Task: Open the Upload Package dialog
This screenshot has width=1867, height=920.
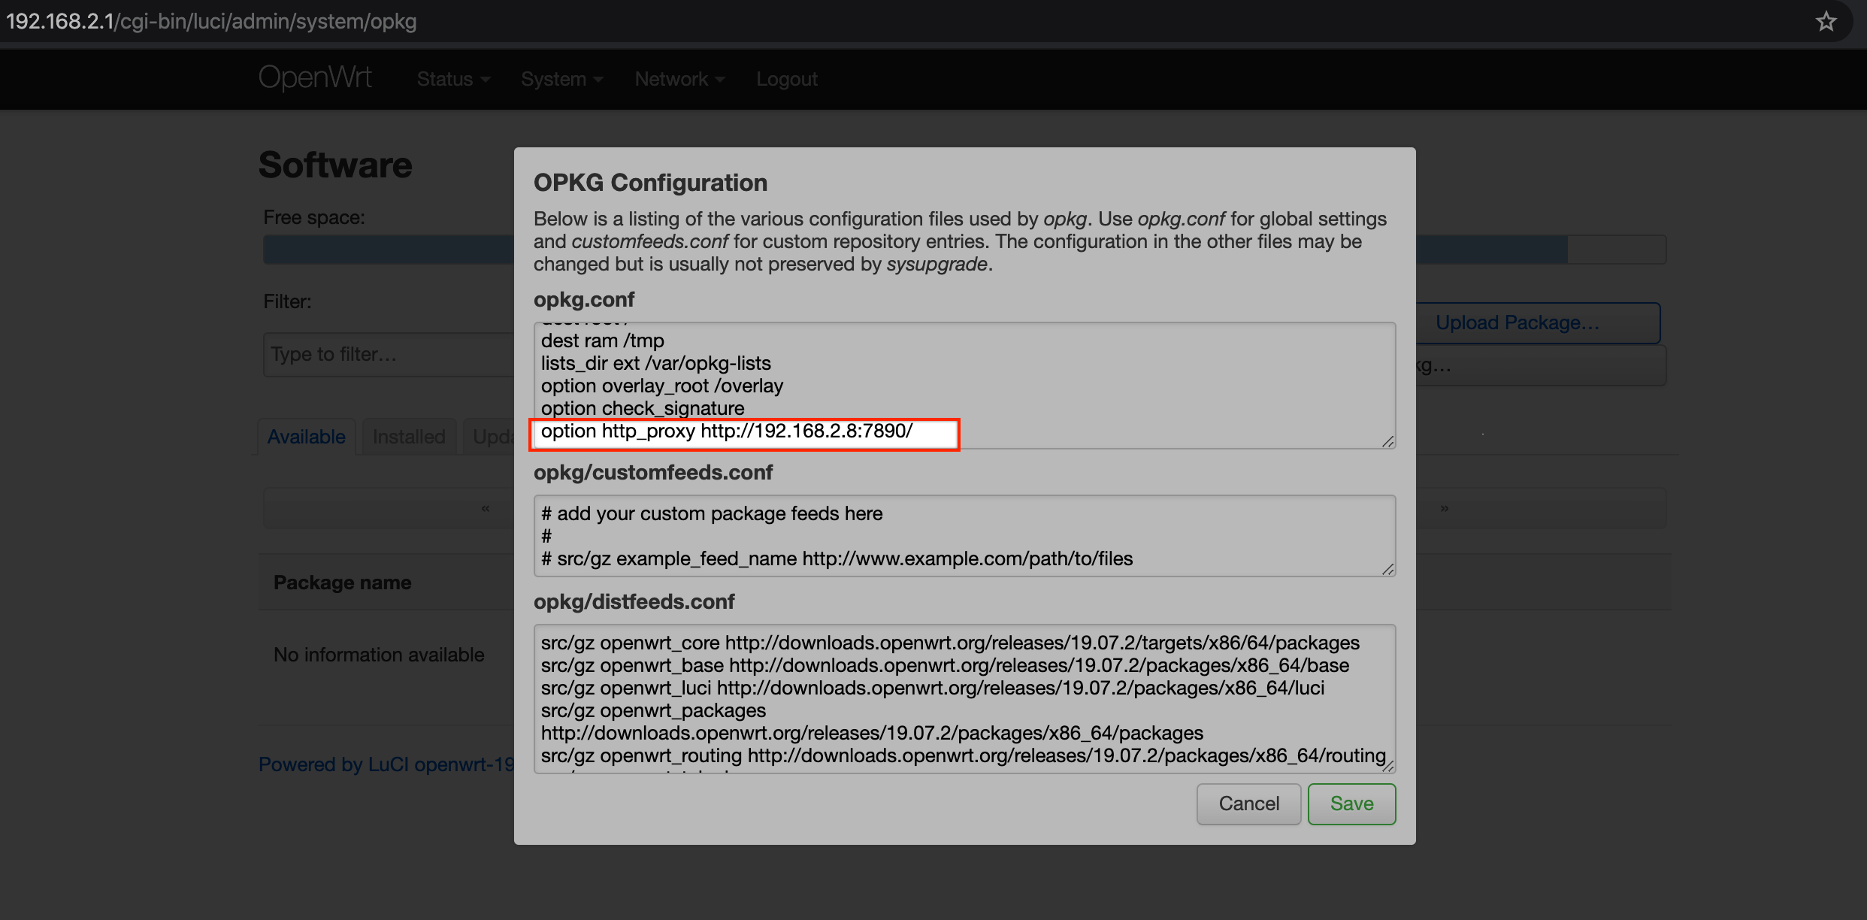Action: coord(1517,322)
